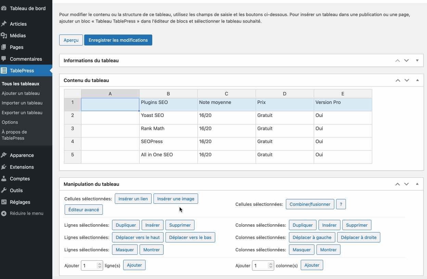Click the Réduire le menu arrow icon
This screenshot has height=279, width=427.
point(4,213)
